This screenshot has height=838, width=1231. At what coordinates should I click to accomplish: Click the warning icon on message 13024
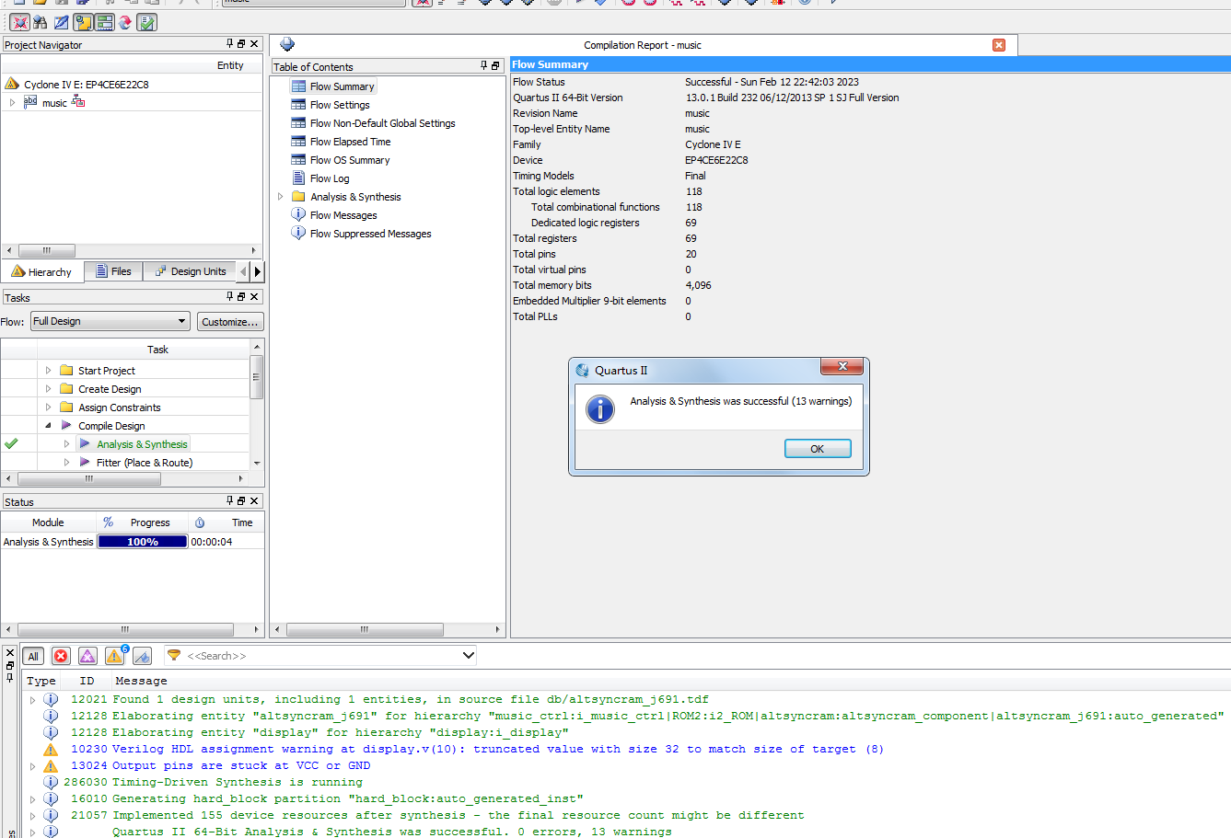tap(51, 765)
